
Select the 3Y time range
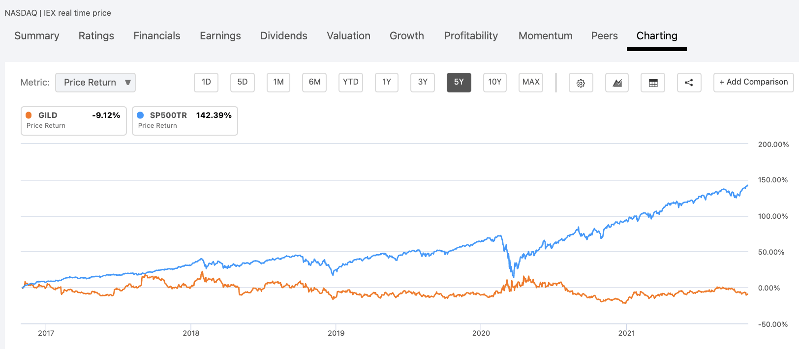click(422, 82)
